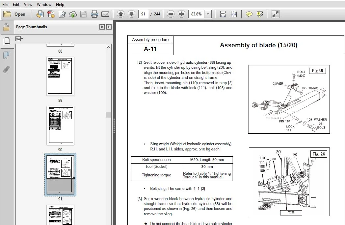Open the Help menu
345x225 pixels.
point(60,4)
